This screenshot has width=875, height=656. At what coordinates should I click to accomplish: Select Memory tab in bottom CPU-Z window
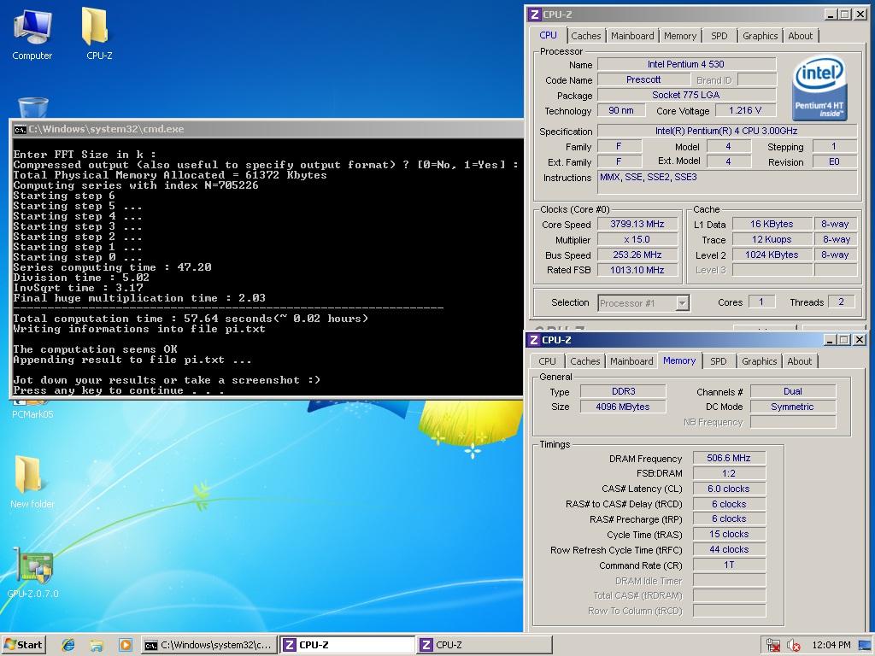(x=679, y=360)
